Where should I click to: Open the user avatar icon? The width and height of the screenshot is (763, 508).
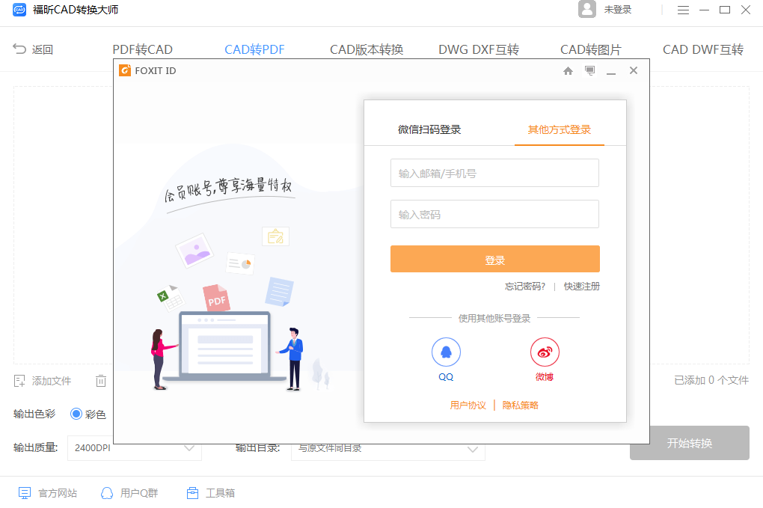(x=587, y=9)
